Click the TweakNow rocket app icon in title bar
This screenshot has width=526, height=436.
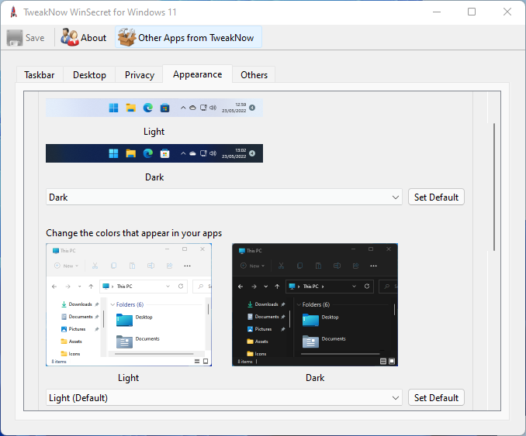tap(13, 12)
